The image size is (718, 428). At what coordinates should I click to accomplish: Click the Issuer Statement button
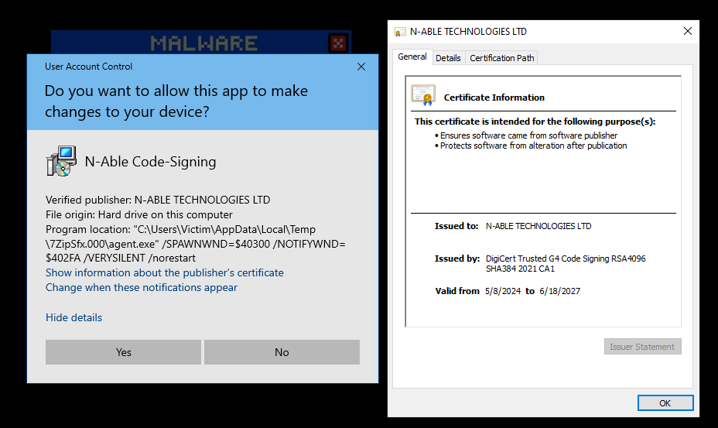pyautogui.click(x=642, y=347)
